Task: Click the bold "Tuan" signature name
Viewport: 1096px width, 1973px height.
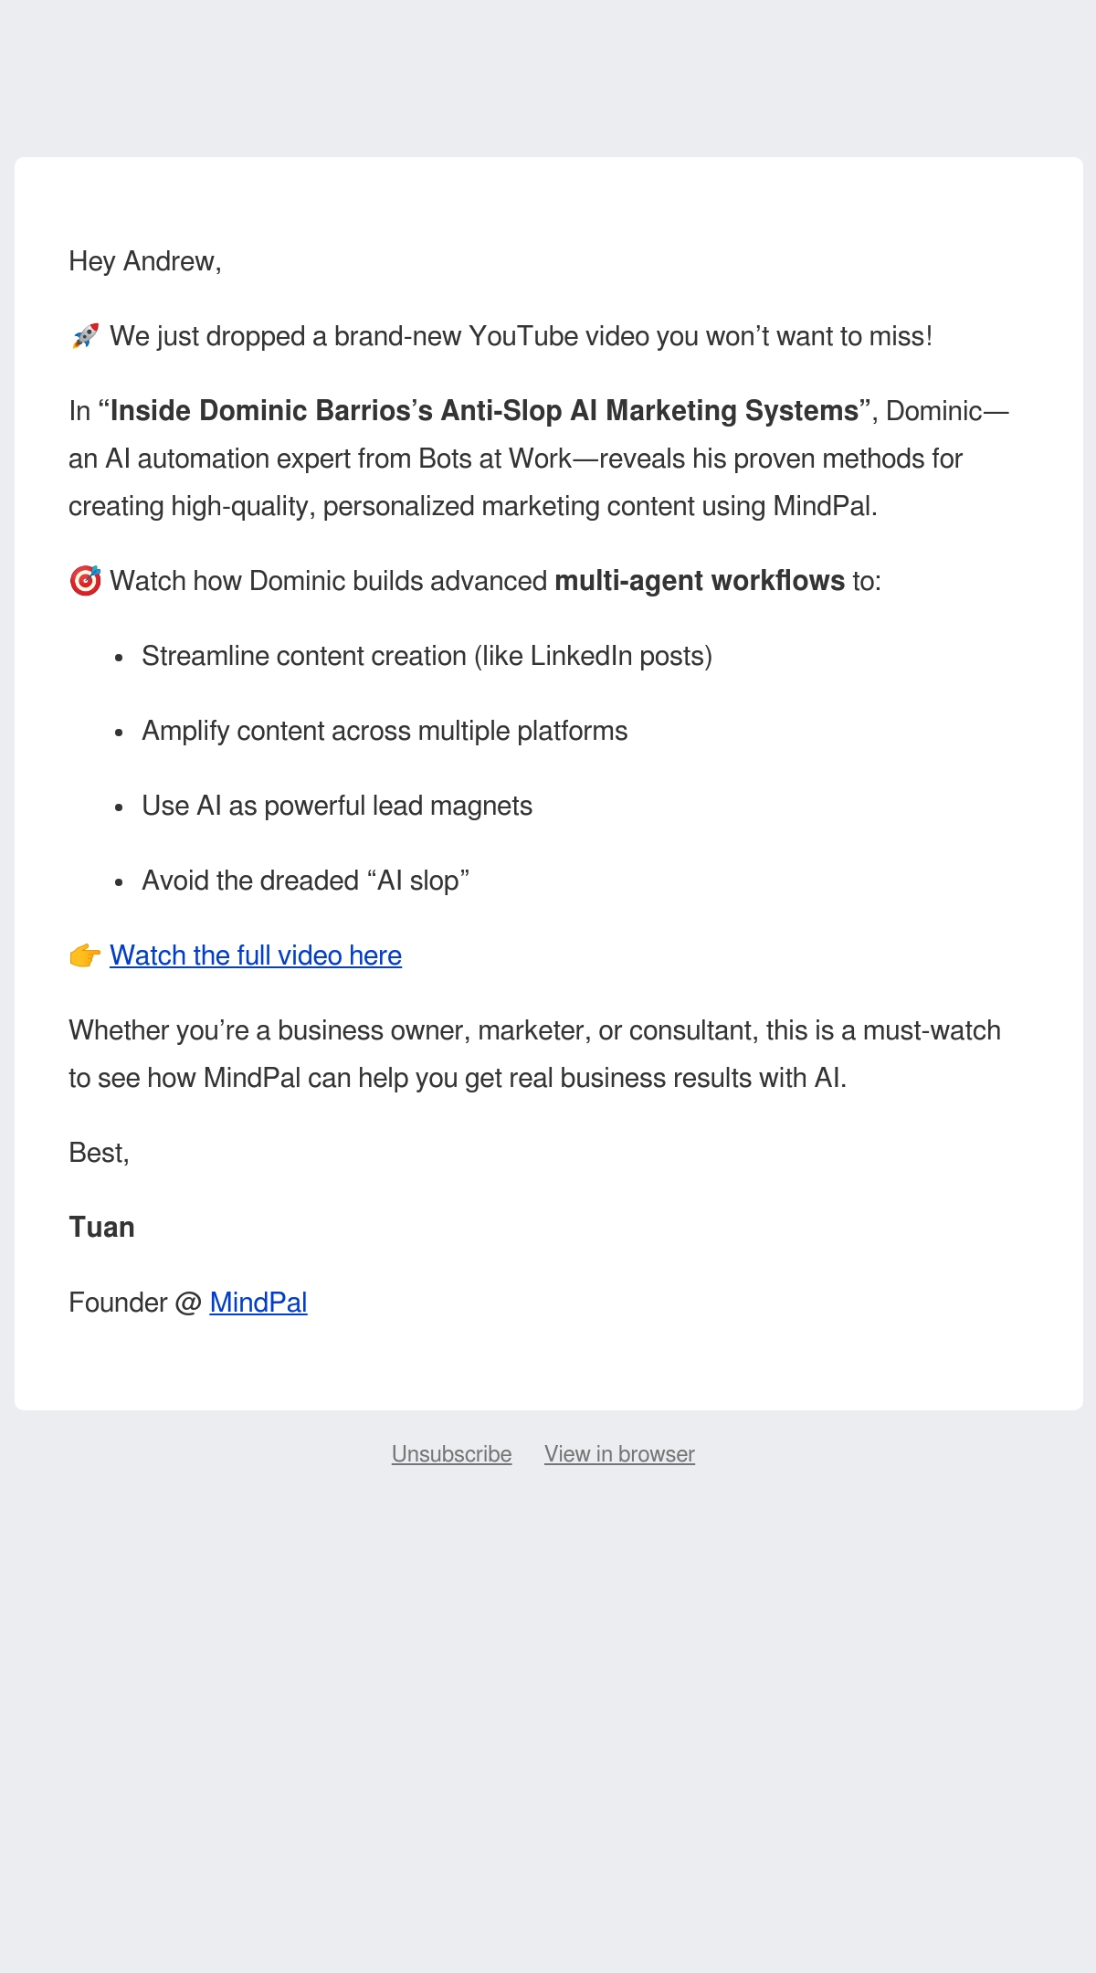Action: (102, 1228)
